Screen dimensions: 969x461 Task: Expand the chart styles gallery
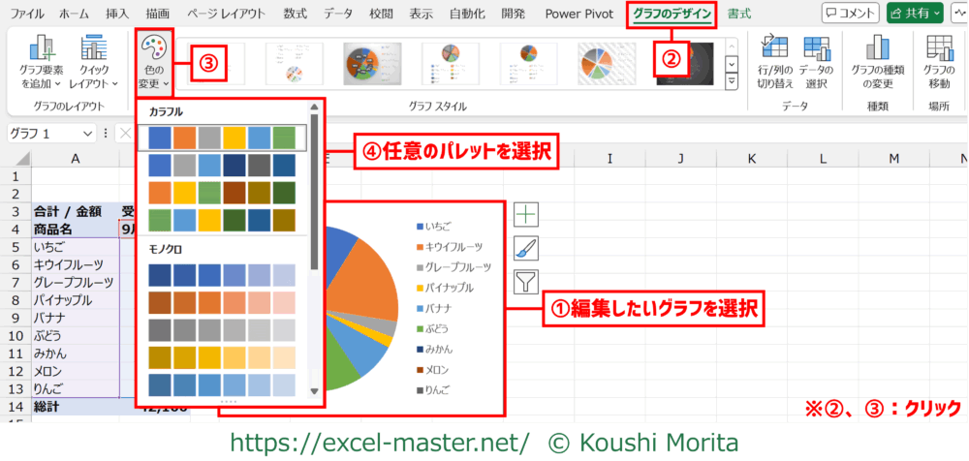(x=732, y=81)
